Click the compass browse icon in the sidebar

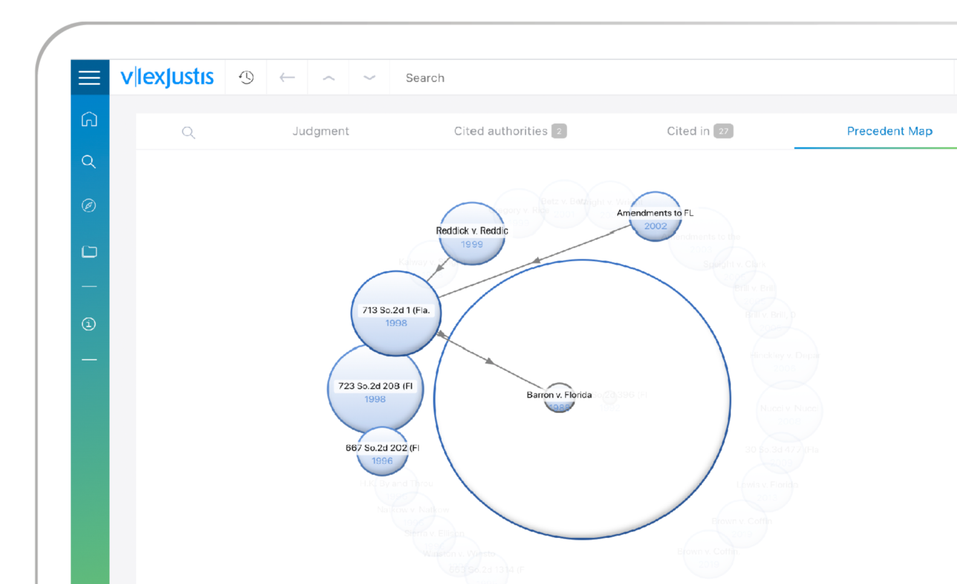point(89,205)
